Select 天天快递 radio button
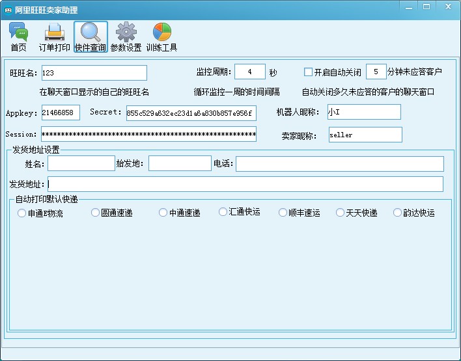461x361 pixels. (341, 213)
